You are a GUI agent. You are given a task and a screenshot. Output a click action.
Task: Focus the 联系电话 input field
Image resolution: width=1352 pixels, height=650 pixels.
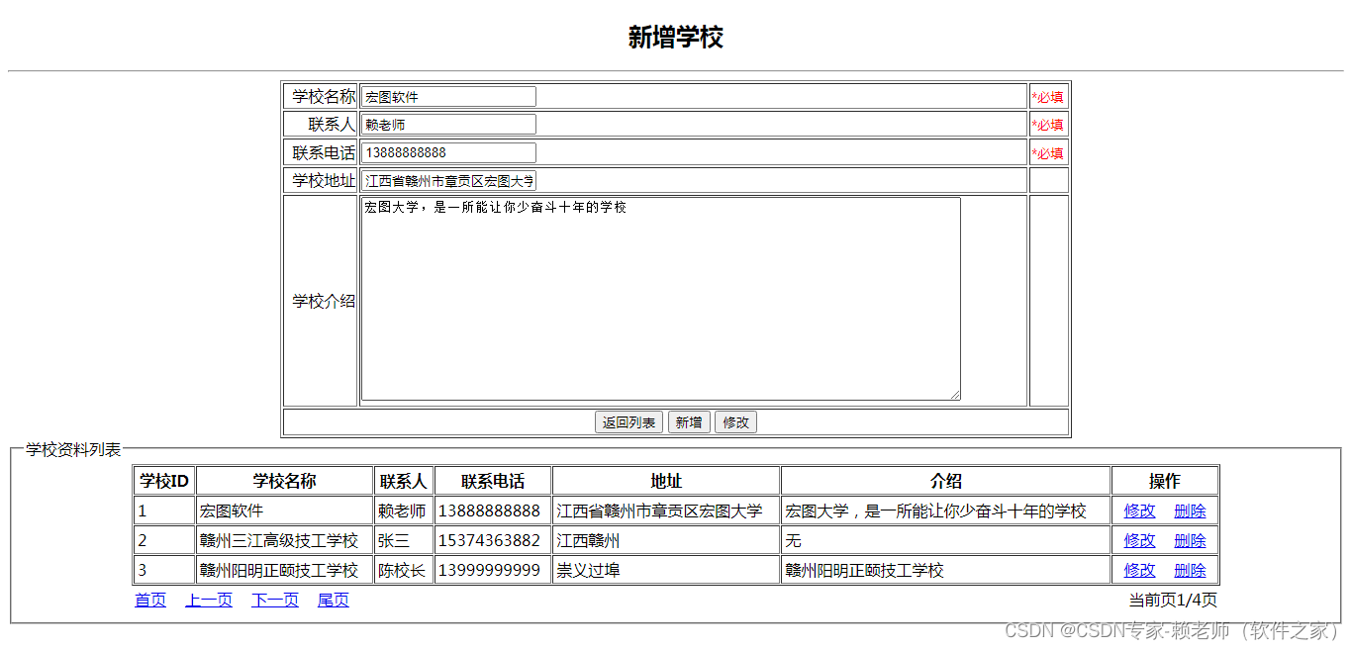pyautogui.click(x=448, y=152)
